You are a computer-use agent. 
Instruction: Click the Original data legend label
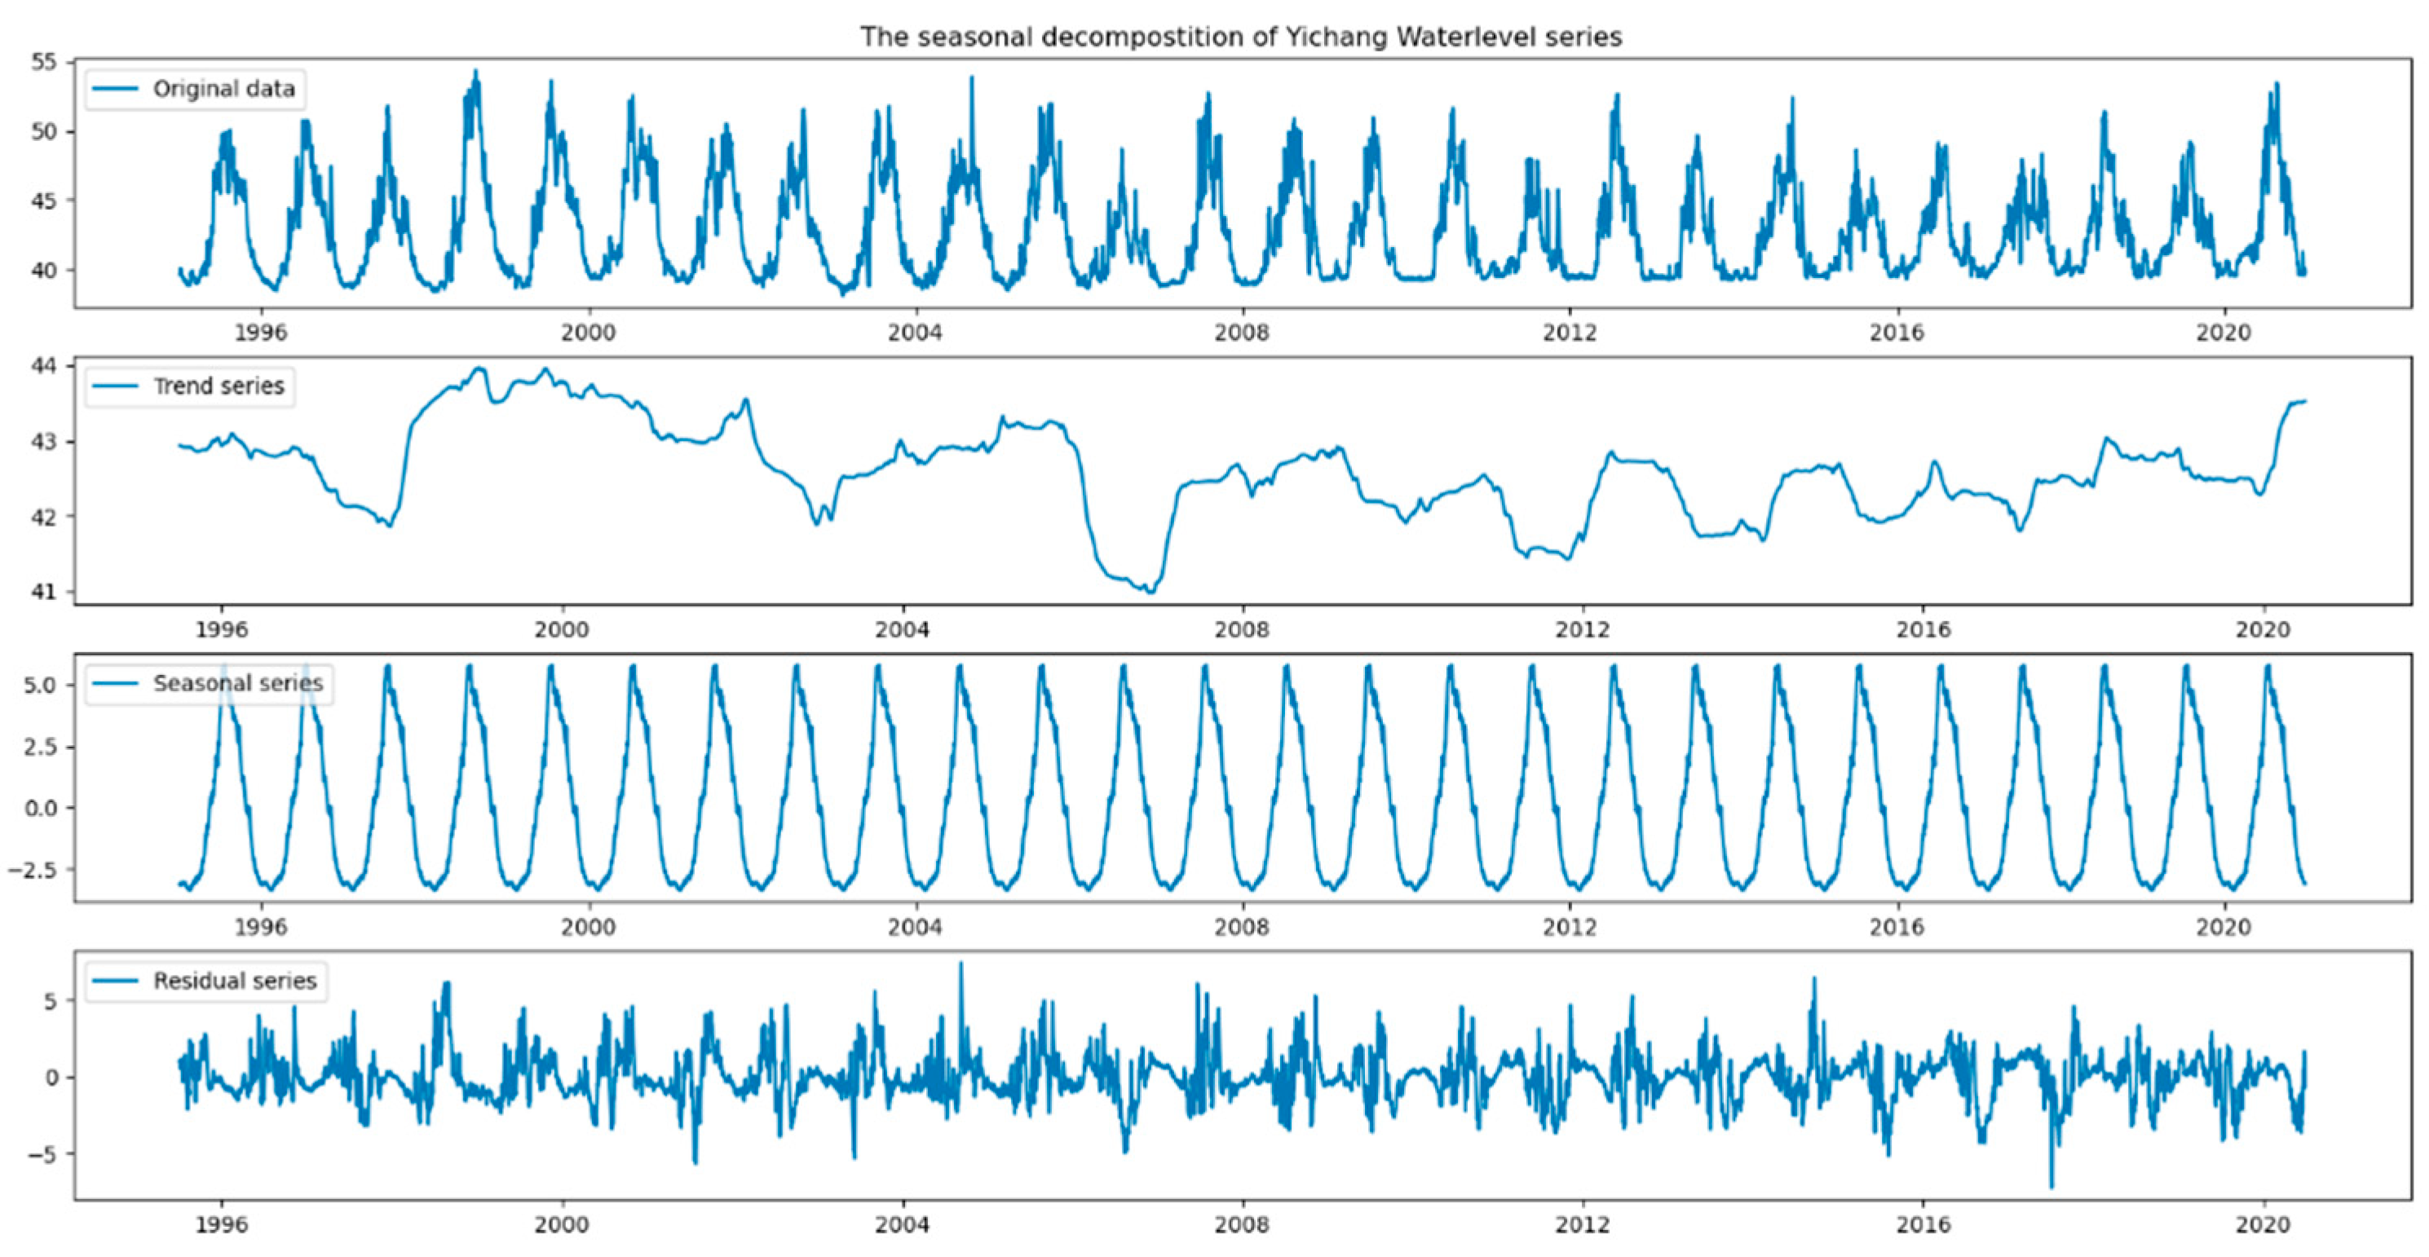(x=223, y=89)
